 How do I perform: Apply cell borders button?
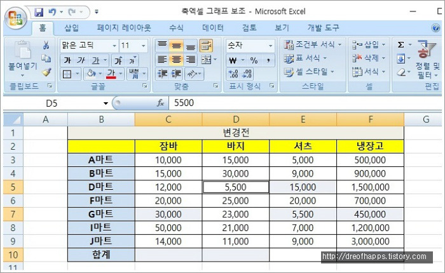pyautogui.click(x=67, y=74)
